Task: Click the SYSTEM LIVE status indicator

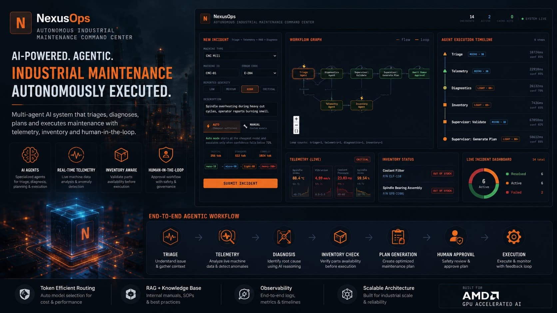Action: pos(534,19)
